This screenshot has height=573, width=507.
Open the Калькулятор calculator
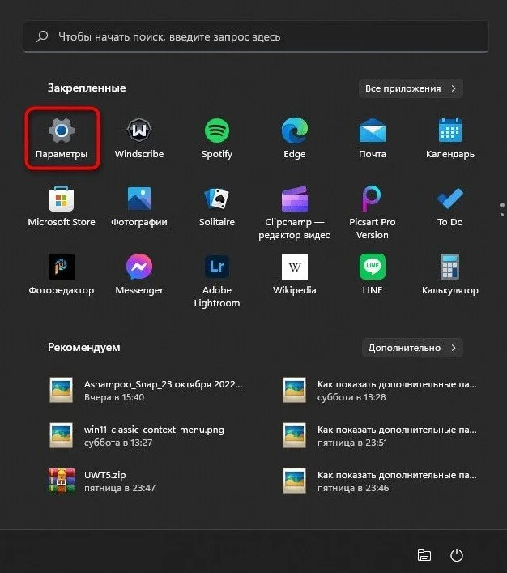tap(450, 275)
